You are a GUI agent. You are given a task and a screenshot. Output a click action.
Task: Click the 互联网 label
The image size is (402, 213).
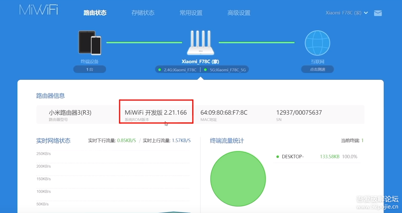pos(318,62)
